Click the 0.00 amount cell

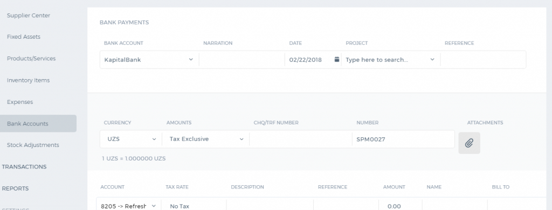(x=401, y=206)
